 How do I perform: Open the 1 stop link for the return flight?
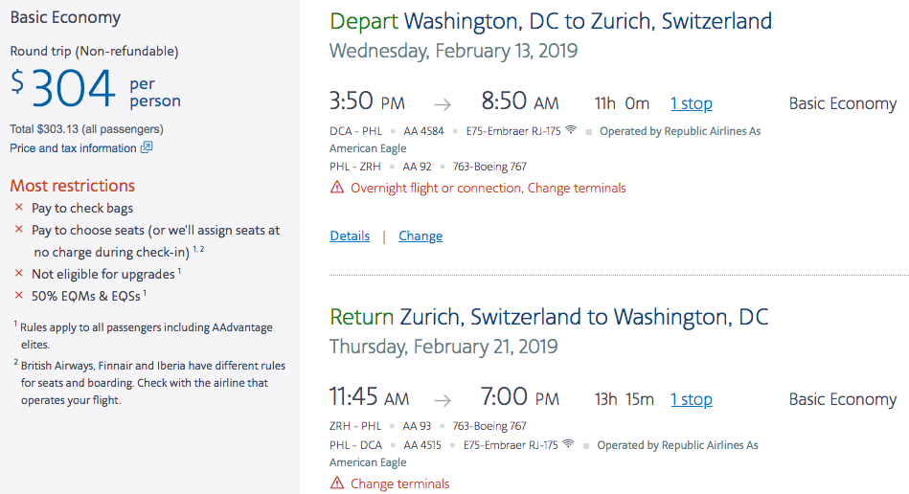coord(691,399)
